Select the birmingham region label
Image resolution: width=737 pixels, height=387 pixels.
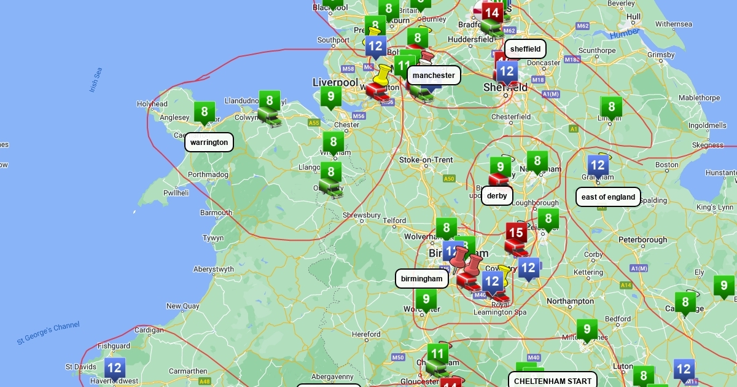pos(421,279)
